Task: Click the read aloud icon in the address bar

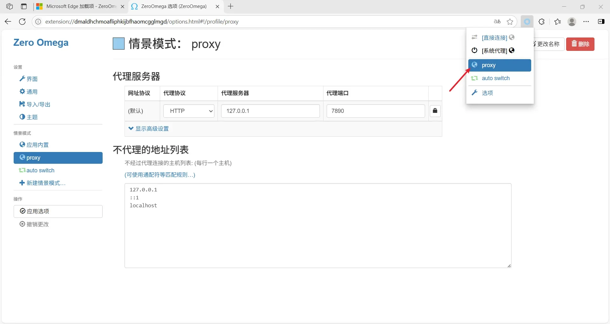Action: pos(497,21)
